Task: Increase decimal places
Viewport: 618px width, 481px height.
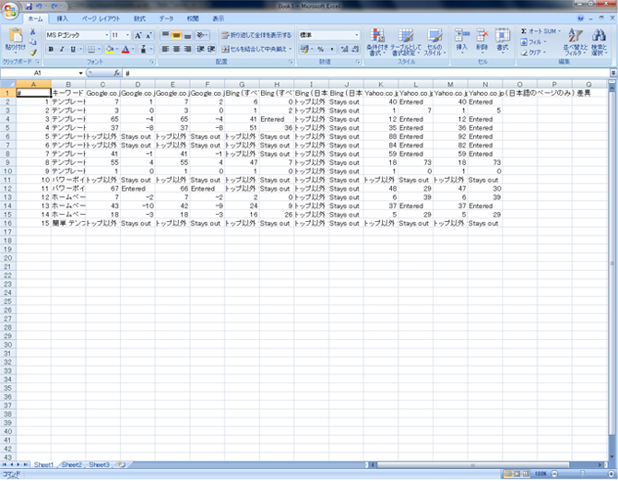Action: (345, 49)
